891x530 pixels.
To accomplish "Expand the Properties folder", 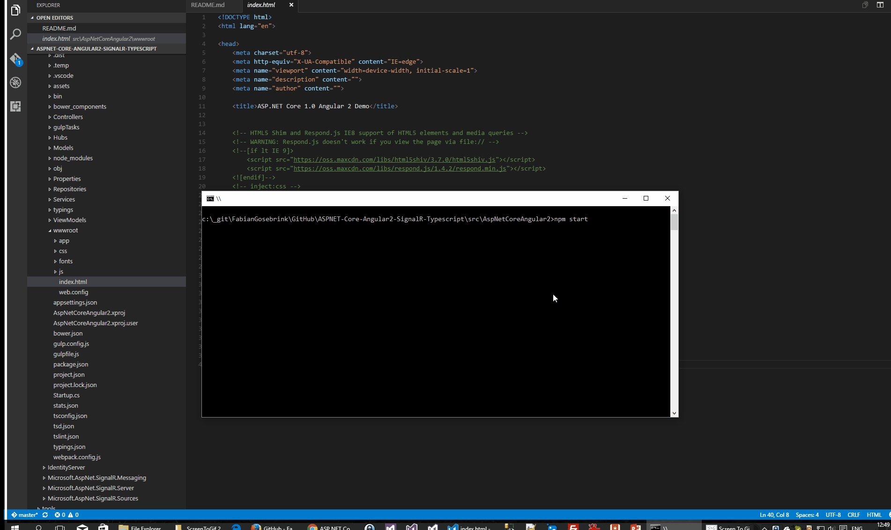I will coord(106,179).
